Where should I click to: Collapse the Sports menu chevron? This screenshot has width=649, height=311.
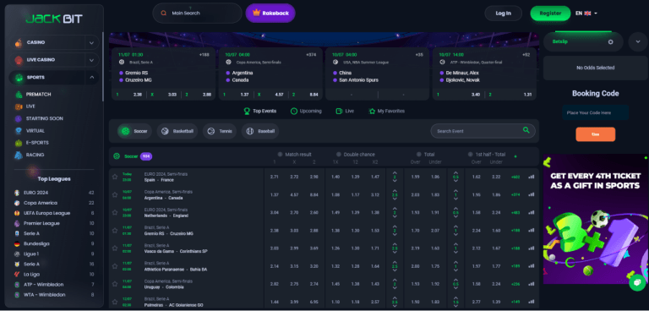coord(91,78)
